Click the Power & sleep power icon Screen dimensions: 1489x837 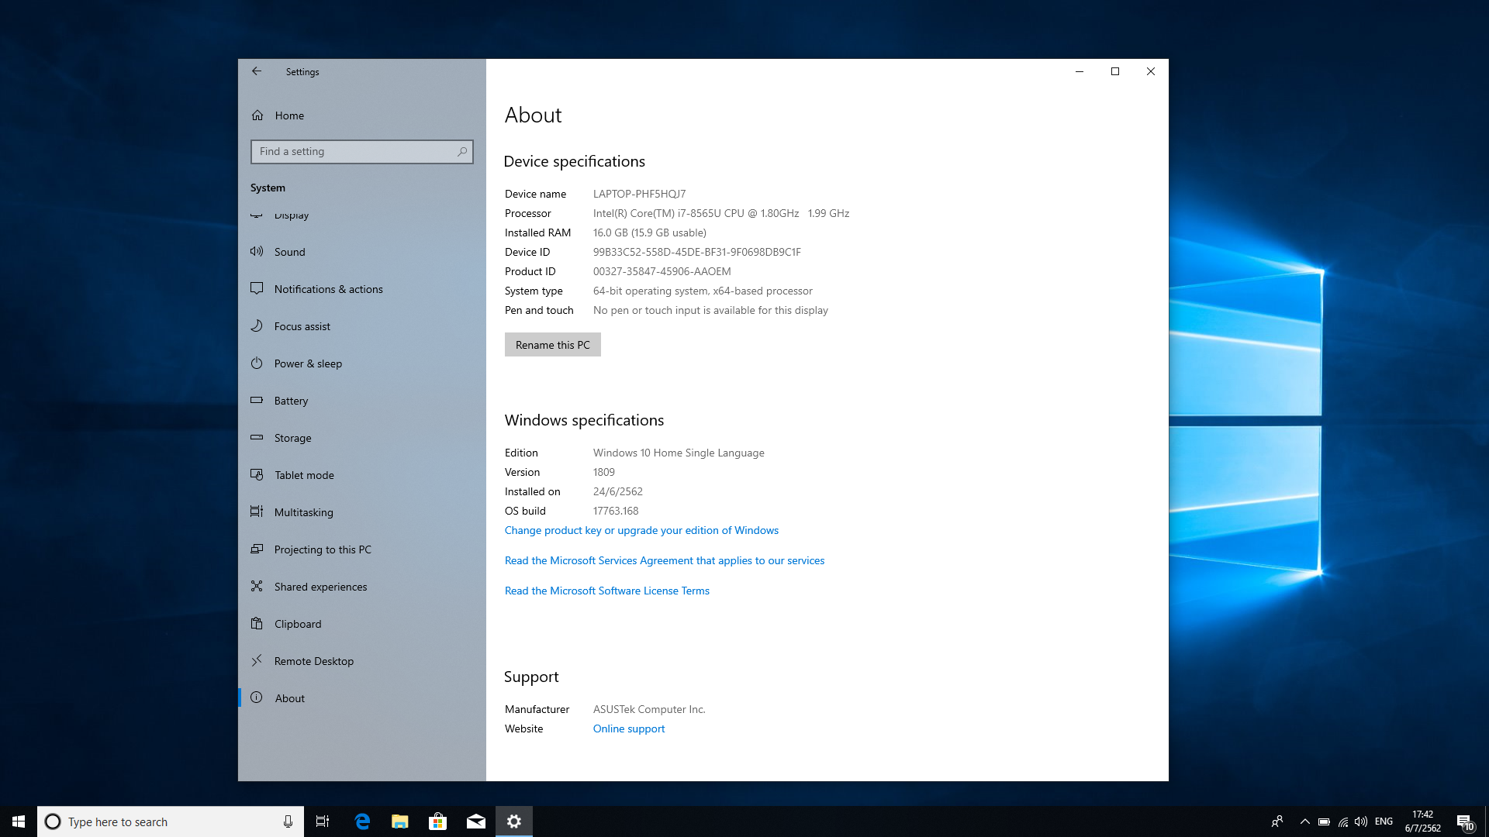257,363
